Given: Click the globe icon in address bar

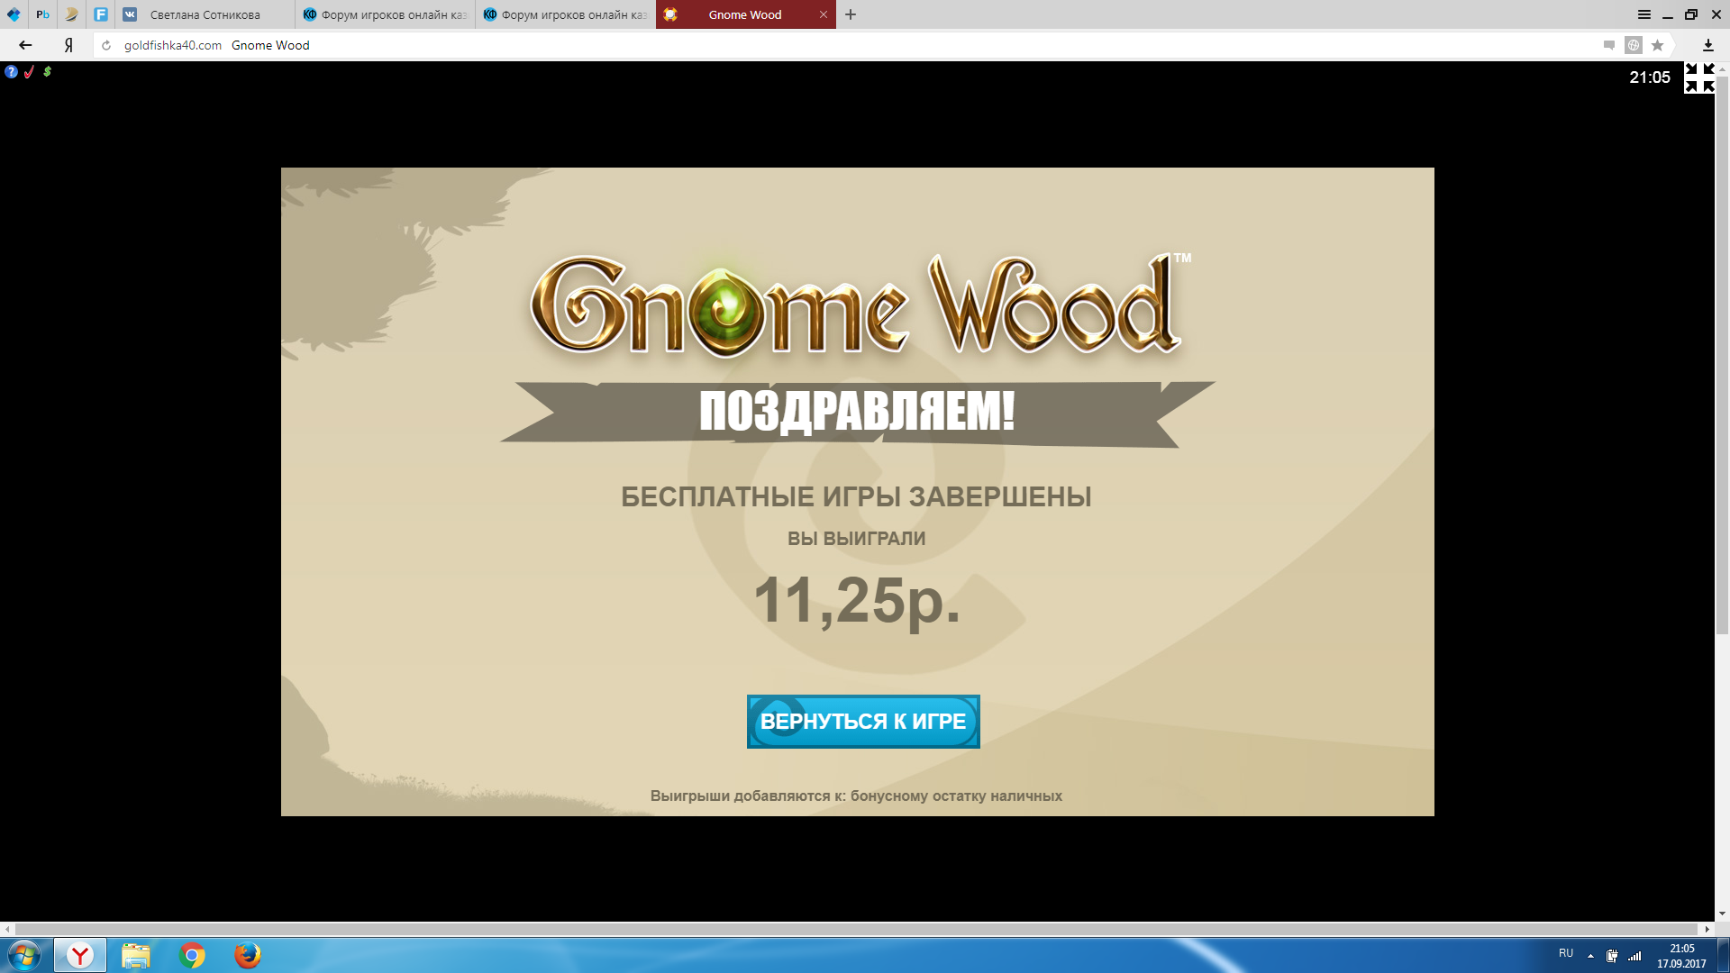Looking at the screenshot, I should tap(1633, 45).
